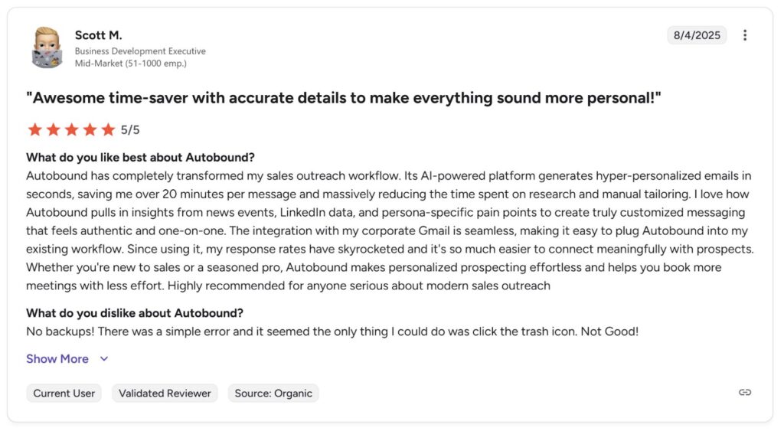
Task: Click the second rating star
Action: click(53, 129)
